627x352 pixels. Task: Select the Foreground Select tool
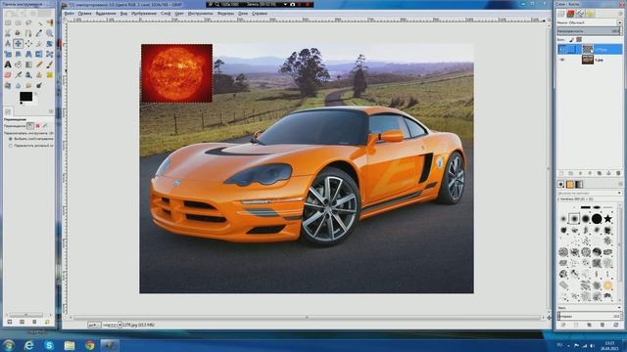pos(18,33)
